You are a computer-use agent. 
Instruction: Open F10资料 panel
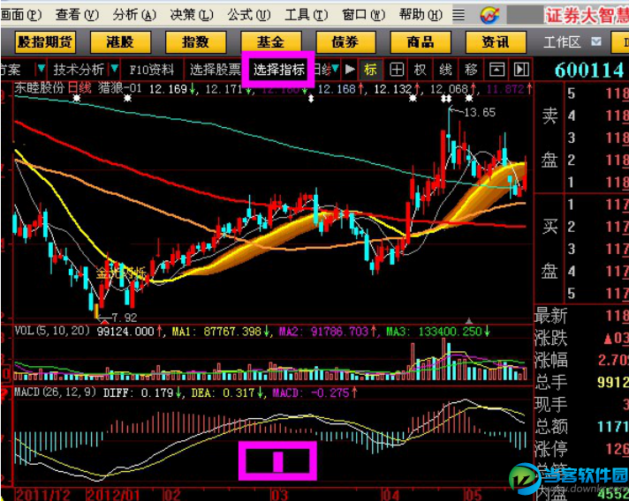[152, 70]
